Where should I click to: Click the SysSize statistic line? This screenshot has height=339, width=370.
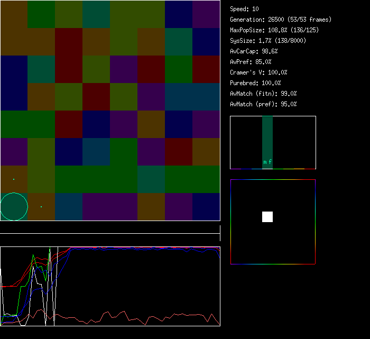click(x=268, y=41)
